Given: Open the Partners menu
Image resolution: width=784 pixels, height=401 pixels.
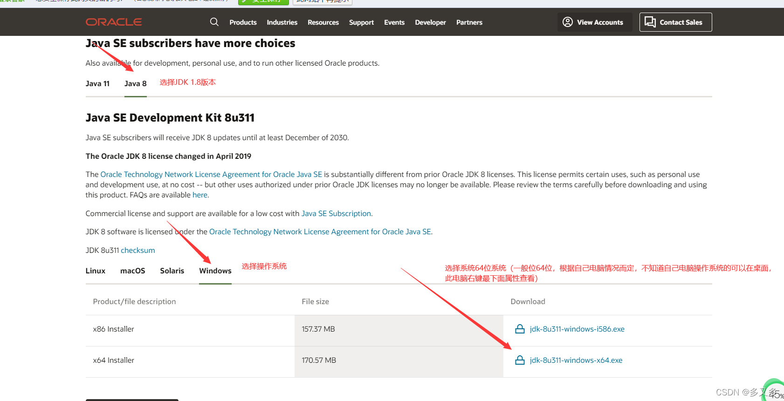Looking at the screenshot, I should tap(469, 22).
